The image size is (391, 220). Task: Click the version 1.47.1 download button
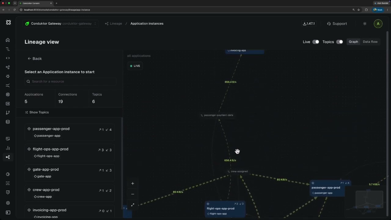click(x=309, y=24)
